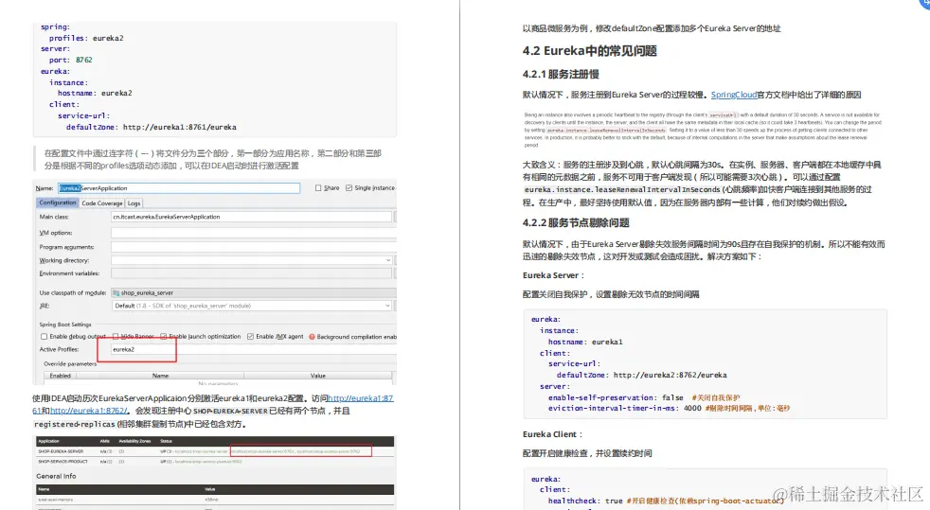Image resolution: width=930 pixels, height=510 pixels.
Task: Click the Enabled column header in Override parameters
Action: click(x=61, y=376)
